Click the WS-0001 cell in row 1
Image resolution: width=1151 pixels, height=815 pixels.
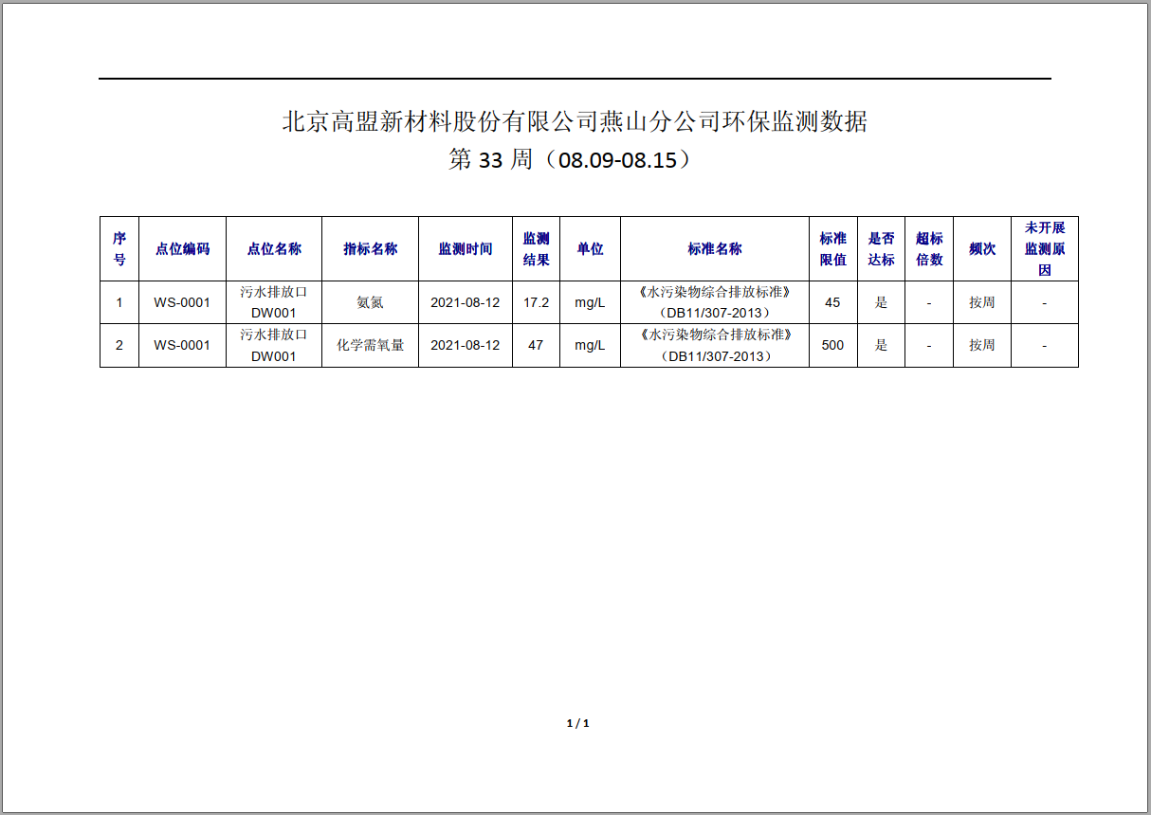tap(181, 302)
